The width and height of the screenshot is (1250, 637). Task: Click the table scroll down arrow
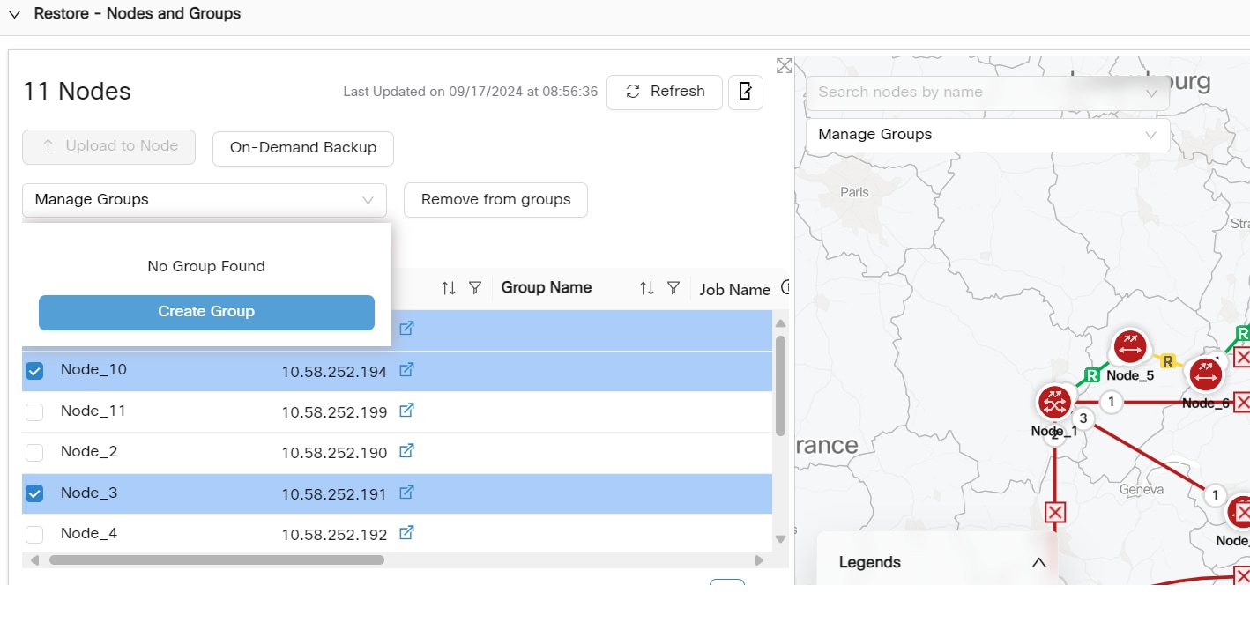tap(780, 539)
